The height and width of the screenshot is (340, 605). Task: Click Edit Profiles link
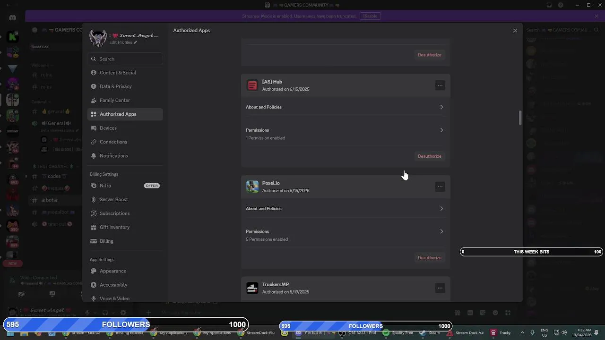point(121,42)
